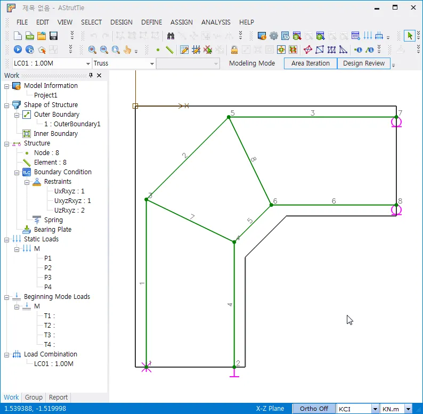Image resolution: width=423 pixels, height=414 pixels.
Task: Collapse the Shape of Structure tree node
Action: (x=6, y=105)
